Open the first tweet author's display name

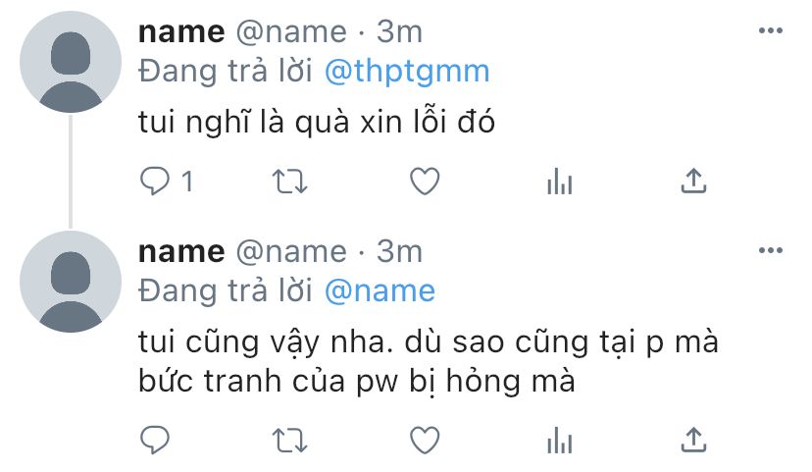(x=181, y=32)
